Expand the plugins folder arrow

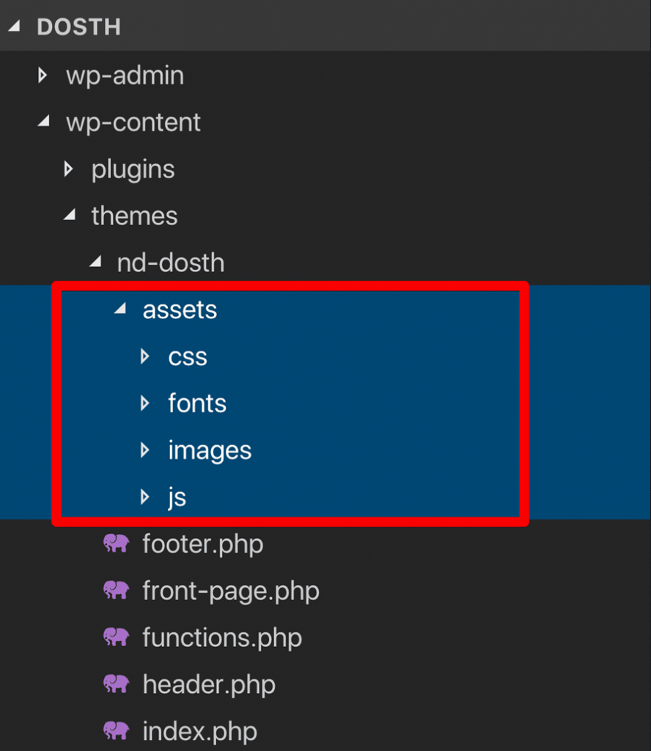68,169
